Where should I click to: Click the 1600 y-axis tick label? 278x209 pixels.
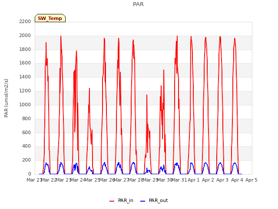point(25,63)
